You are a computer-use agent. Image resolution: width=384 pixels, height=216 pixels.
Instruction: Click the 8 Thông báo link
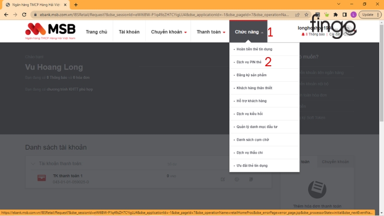click(315, 34)
